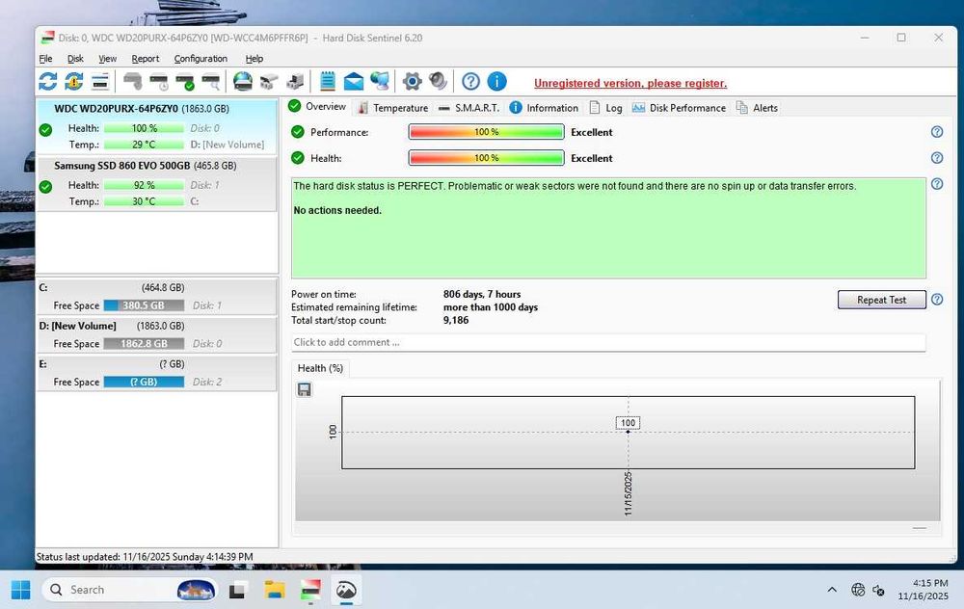
Task: Open the File menu
Action: (x=45, y=59)
